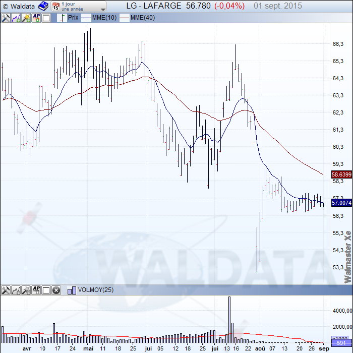The height and width of the screenshot is (353, 353).
Task: Click the volume value tag 591
Action: tap(341, 343)
